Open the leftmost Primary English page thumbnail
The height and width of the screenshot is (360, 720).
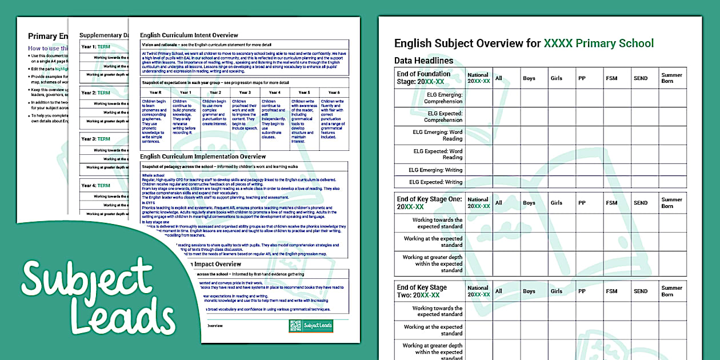click(42, 114)
